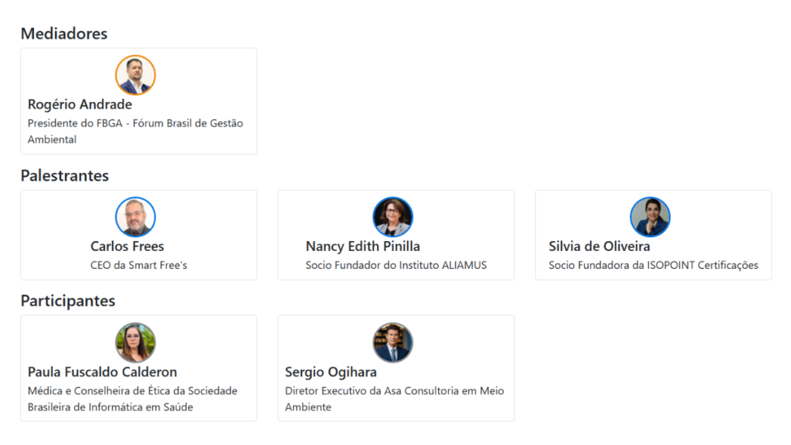Click the Nancy Edith Pinilla name
The image size is (791, 445).
click(363, 246)
